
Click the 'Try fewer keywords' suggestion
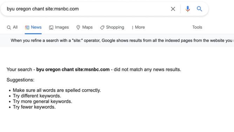(x=34, y=107)
